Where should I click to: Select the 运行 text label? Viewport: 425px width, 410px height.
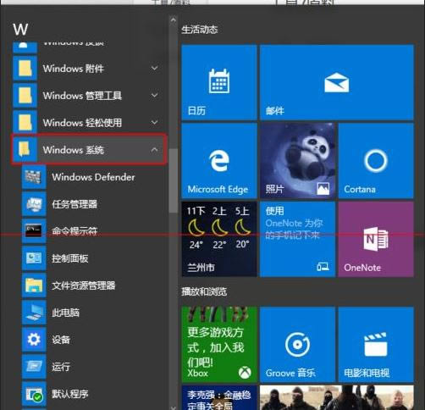pyautogui.click(x=61, y=367)
